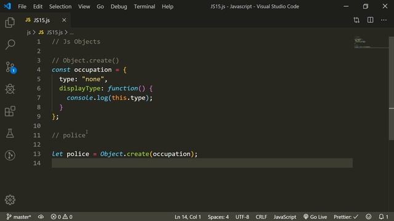The width and height of the screenshot is (394, 221).
Task: Click the // Object.create() comment
Action: [x=86, y=60]
